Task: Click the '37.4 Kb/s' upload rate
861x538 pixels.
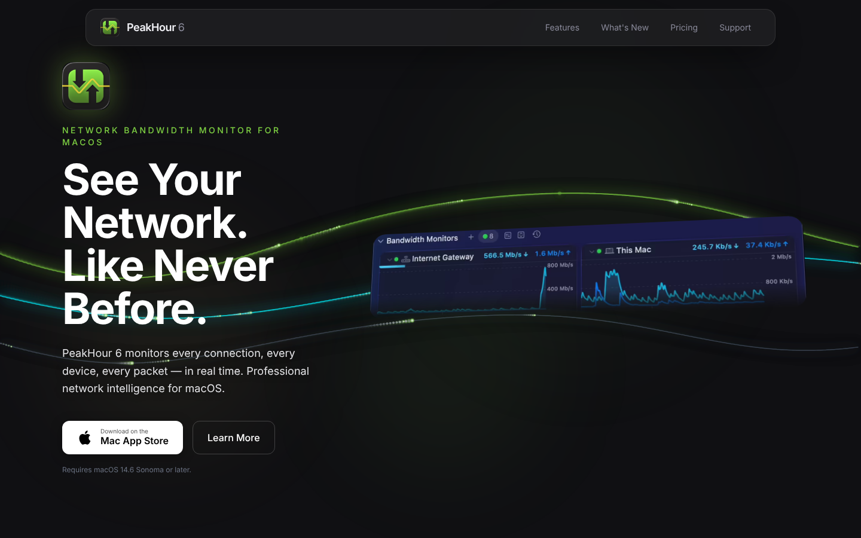Action: click(763, 244)
